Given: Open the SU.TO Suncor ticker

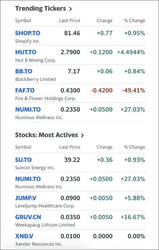Looking at the screenshot, I should pyautogui.click(x=23, y=160).
